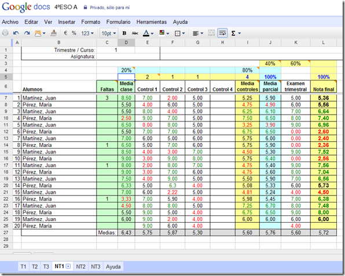Click the 60% cell in row 3
345x276 pixels.
(296, 64)
